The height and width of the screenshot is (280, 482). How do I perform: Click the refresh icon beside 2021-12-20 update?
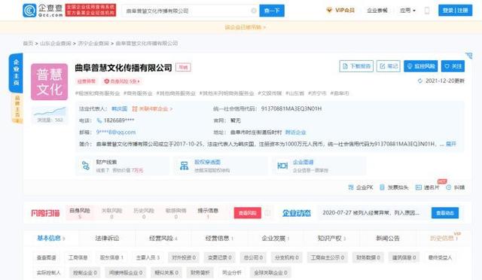pos(420,81)
